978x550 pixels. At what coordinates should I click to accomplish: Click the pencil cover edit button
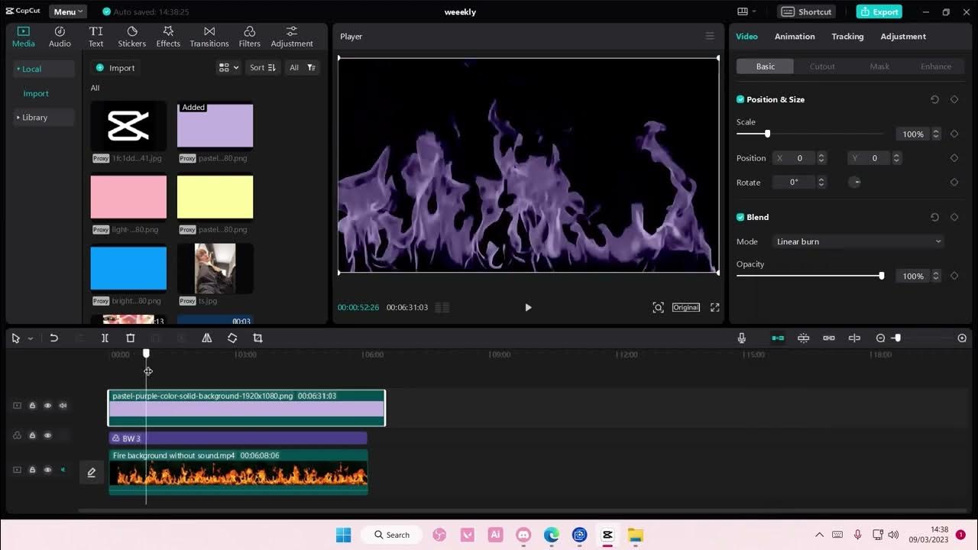tap(92, 472)
